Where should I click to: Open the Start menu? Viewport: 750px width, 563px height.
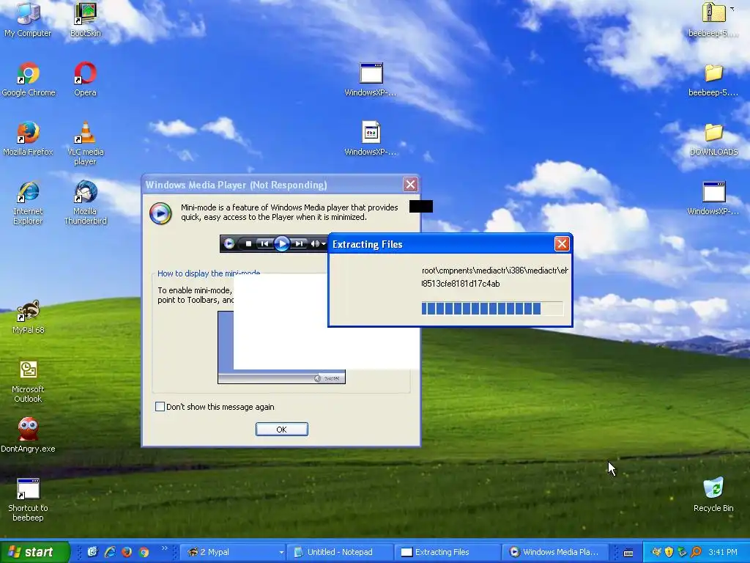point(34,552)
